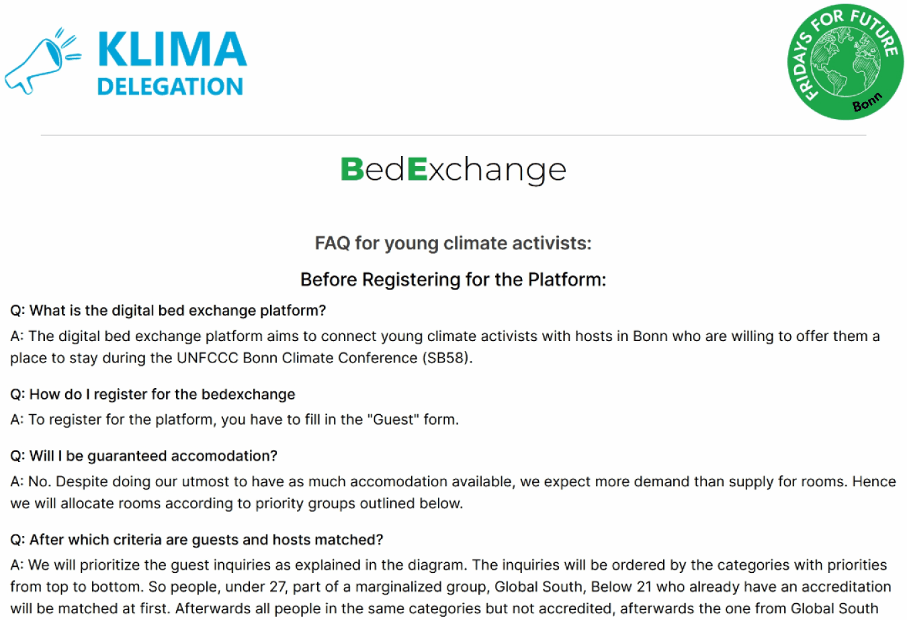Click question about guest and host matching criteria
Screen dimensions: 907x620
tap(196, 540)
